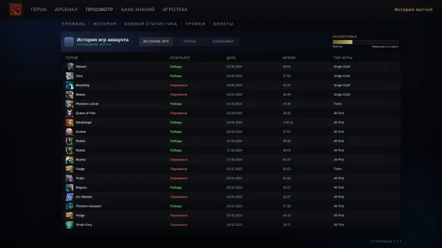Screen dimensions: 442x248
Task: Click the Zeus hero portrait icon
Action: [69, 76]
